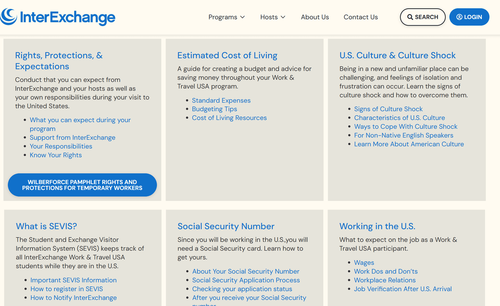This screenshot has width=500, height=306.
Task: Open the About Us menu item
Action: 315,17
